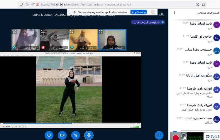This screenshot has width=220, height=140.
Task: Toggle the media player shuffle button
Action: click(25, 127)
